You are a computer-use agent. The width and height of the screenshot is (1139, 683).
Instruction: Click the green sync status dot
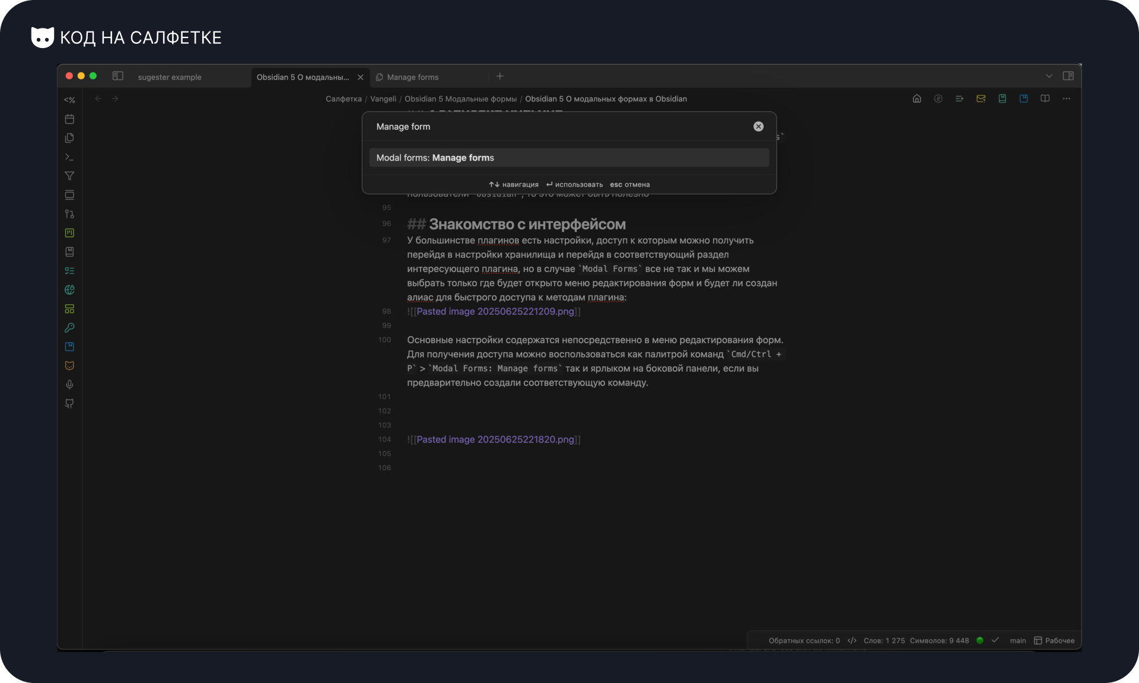pyautogui.click(x=980, y=640)
